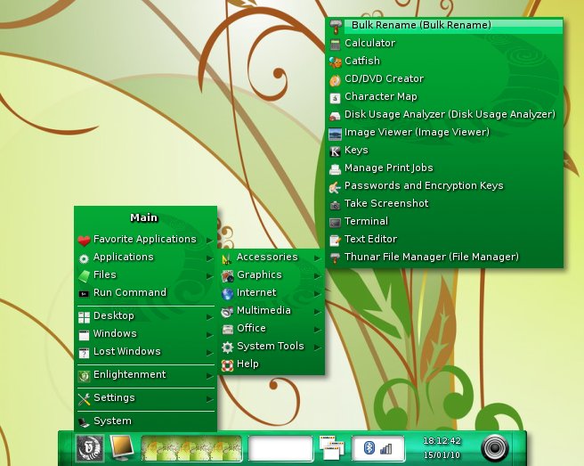Click the Settings wrench and screwdriver icon
This screenshot has height=466, width=584.
click(x=85, y=399)
